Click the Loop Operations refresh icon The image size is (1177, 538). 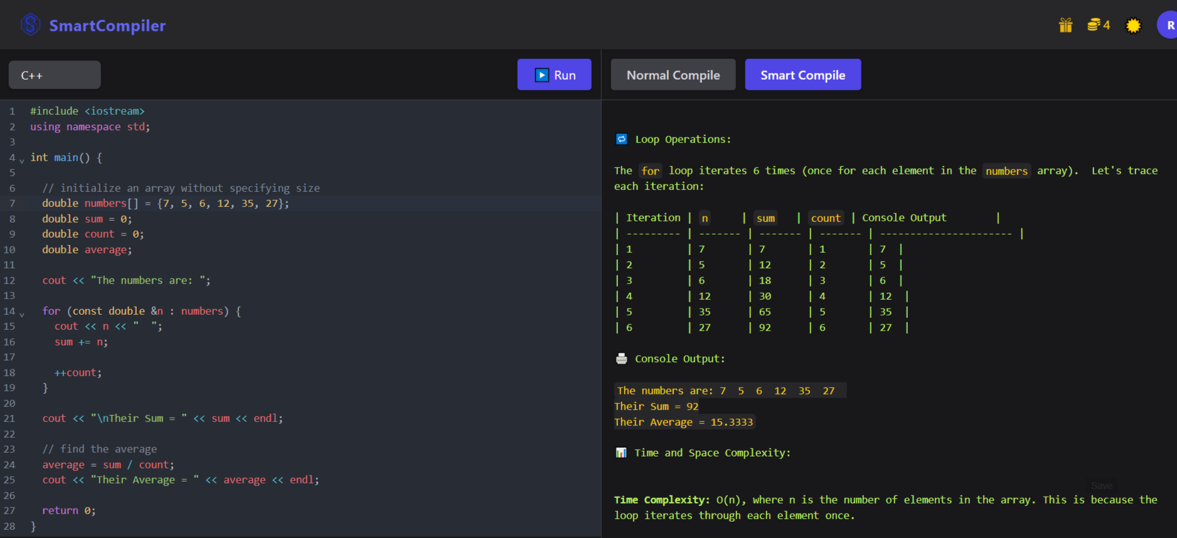621,139
